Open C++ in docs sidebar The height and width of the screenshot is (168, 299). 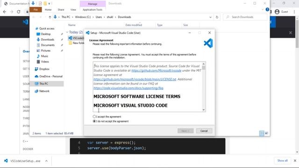coord(25,141)
